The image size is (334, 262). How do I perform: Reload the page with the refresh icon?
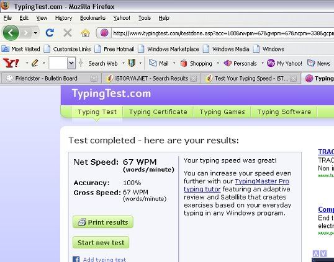[50, 33]
